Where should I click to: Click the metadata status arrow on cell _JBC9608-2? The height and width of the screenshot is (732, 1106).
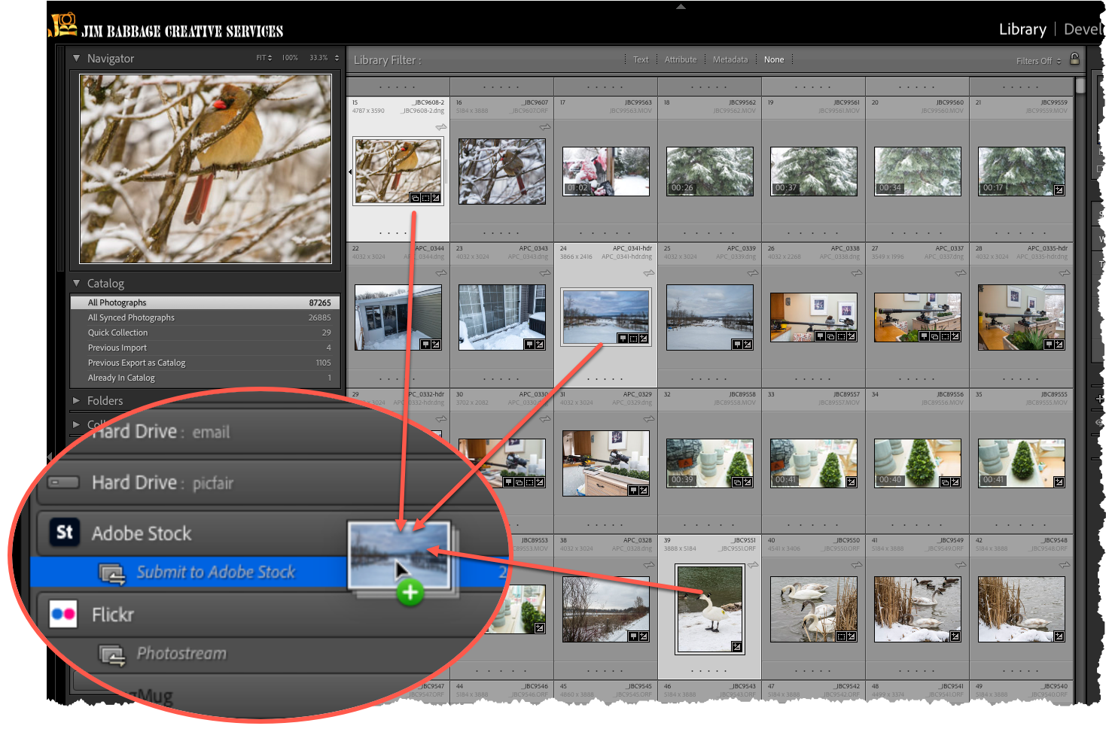(x=441, y=127)
